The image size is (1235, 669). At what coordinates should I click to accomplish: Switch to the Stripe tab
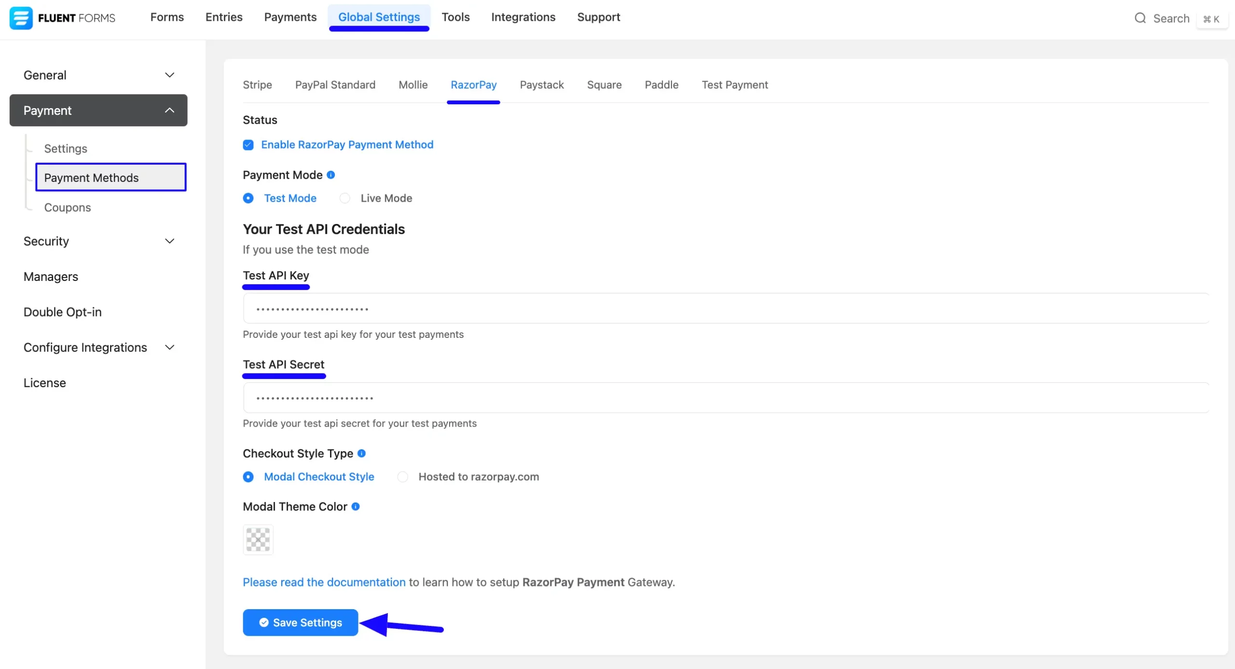coord(257,85)
